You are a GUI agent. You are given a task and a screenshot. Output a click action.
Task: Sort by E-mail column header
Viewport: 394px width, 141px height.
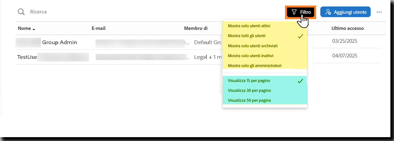(x=98, y=28)
